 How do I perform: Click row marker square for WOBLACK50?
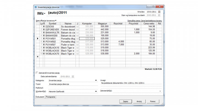pyautogui.click(x=44, y=51)
